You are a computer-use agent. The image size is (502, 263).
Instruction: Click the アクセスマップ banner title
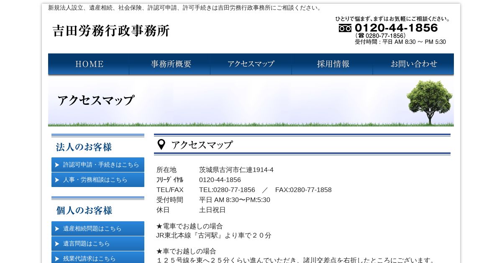click(x=96, y=101)
